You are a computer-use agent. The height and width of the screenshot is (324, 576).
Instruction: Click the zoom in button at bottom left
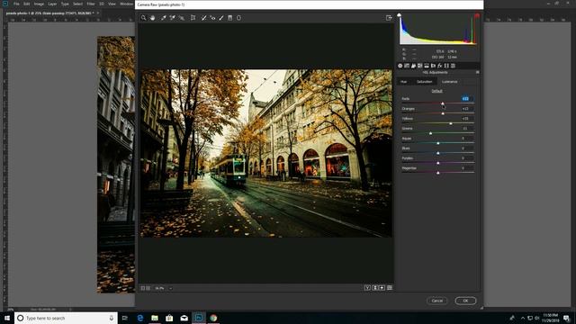pos(148,288)
